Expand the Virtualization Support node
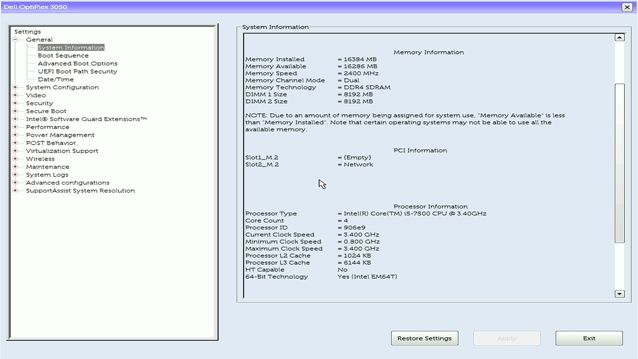The image size is (638, 359). tap(15, 151)
